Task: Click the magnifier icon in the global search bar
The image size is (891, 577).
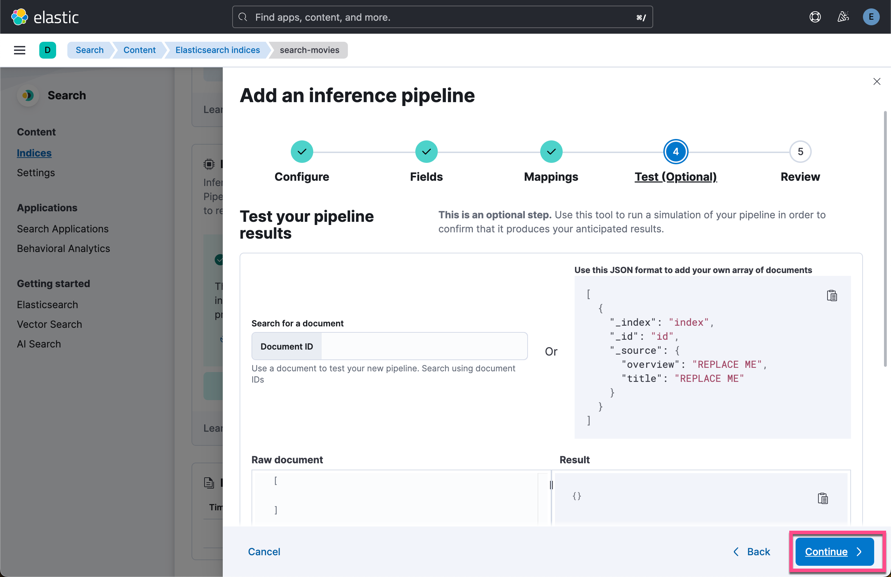Action: [x=243, y=17]
